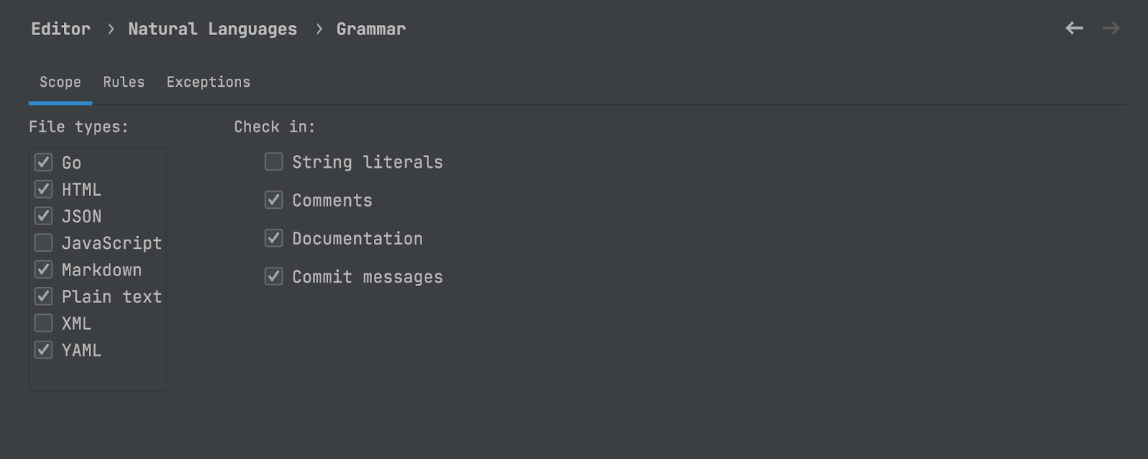Toggle the Plain text checkbox

[44, 296]
